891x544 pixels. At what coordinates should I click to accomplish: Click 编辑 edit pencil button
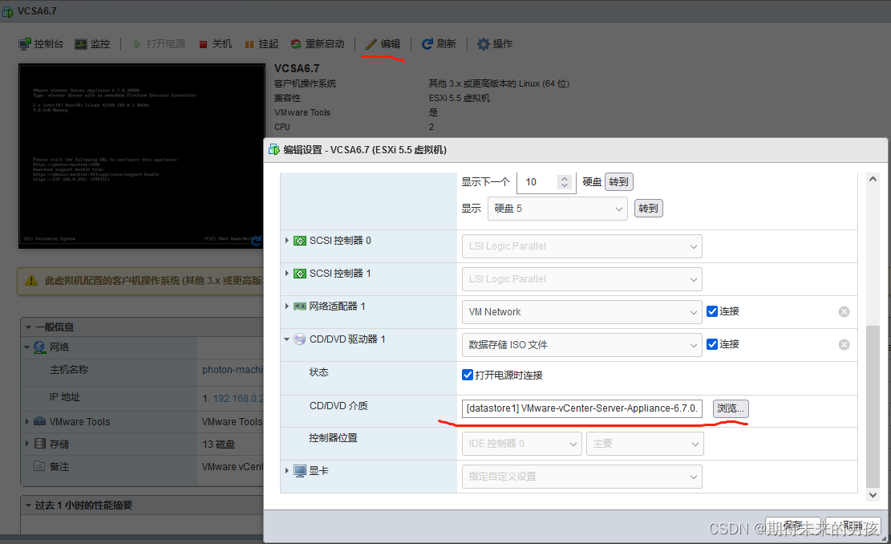pos(383,44)
